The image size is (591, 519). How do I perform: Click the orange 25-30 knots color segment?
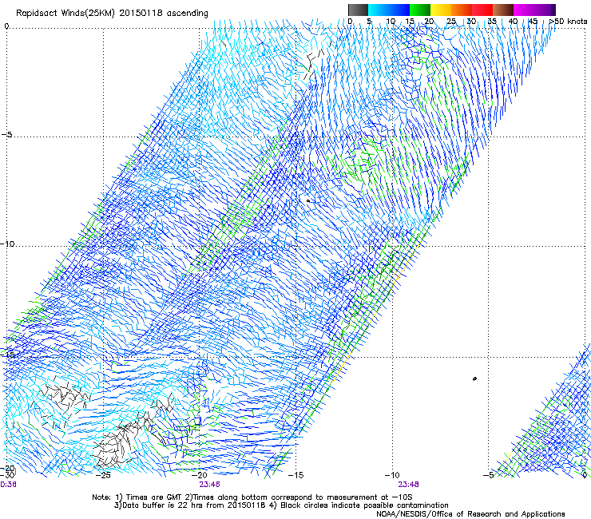[x=462, y=10]
